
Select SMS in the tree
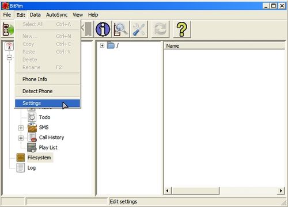(44, 127)
